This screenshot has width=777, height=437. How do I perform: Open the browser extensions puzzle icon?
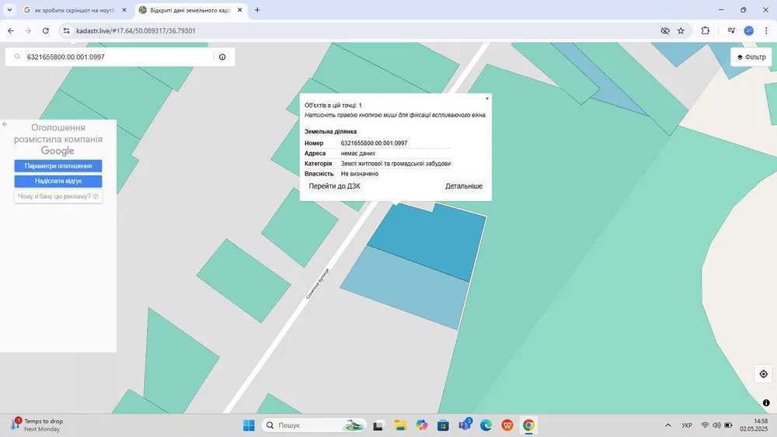coord(706,30)
